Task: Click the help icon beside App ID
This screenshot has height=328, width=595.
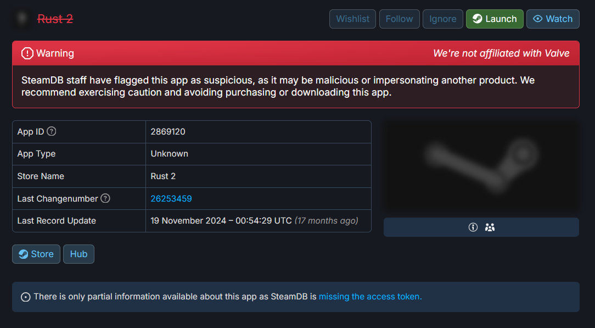Action: tap(52, 131)
